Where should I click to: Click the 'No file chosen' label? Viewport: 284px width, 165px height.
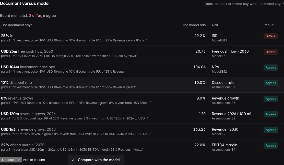[34, 160]
